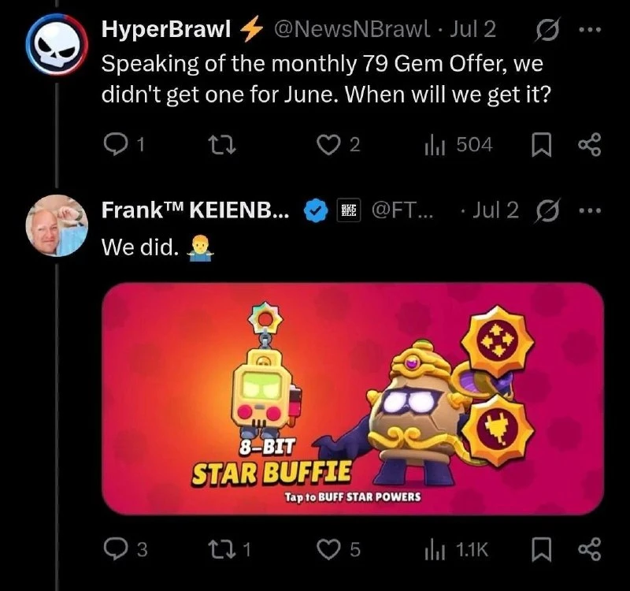Click Frank's blue verified checkmark badge
The height and width of the screenshot is (591, 630).
(317, 210)
